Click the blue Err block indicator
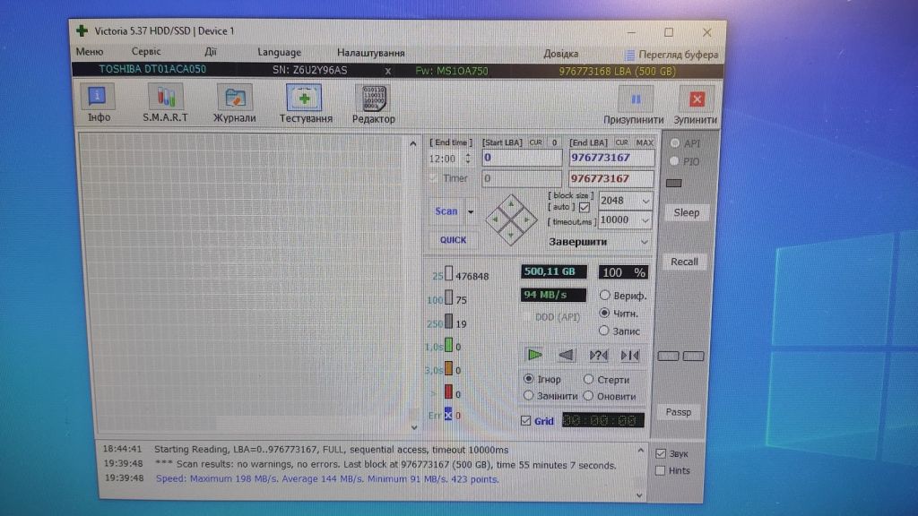 [x=448, y=414]
